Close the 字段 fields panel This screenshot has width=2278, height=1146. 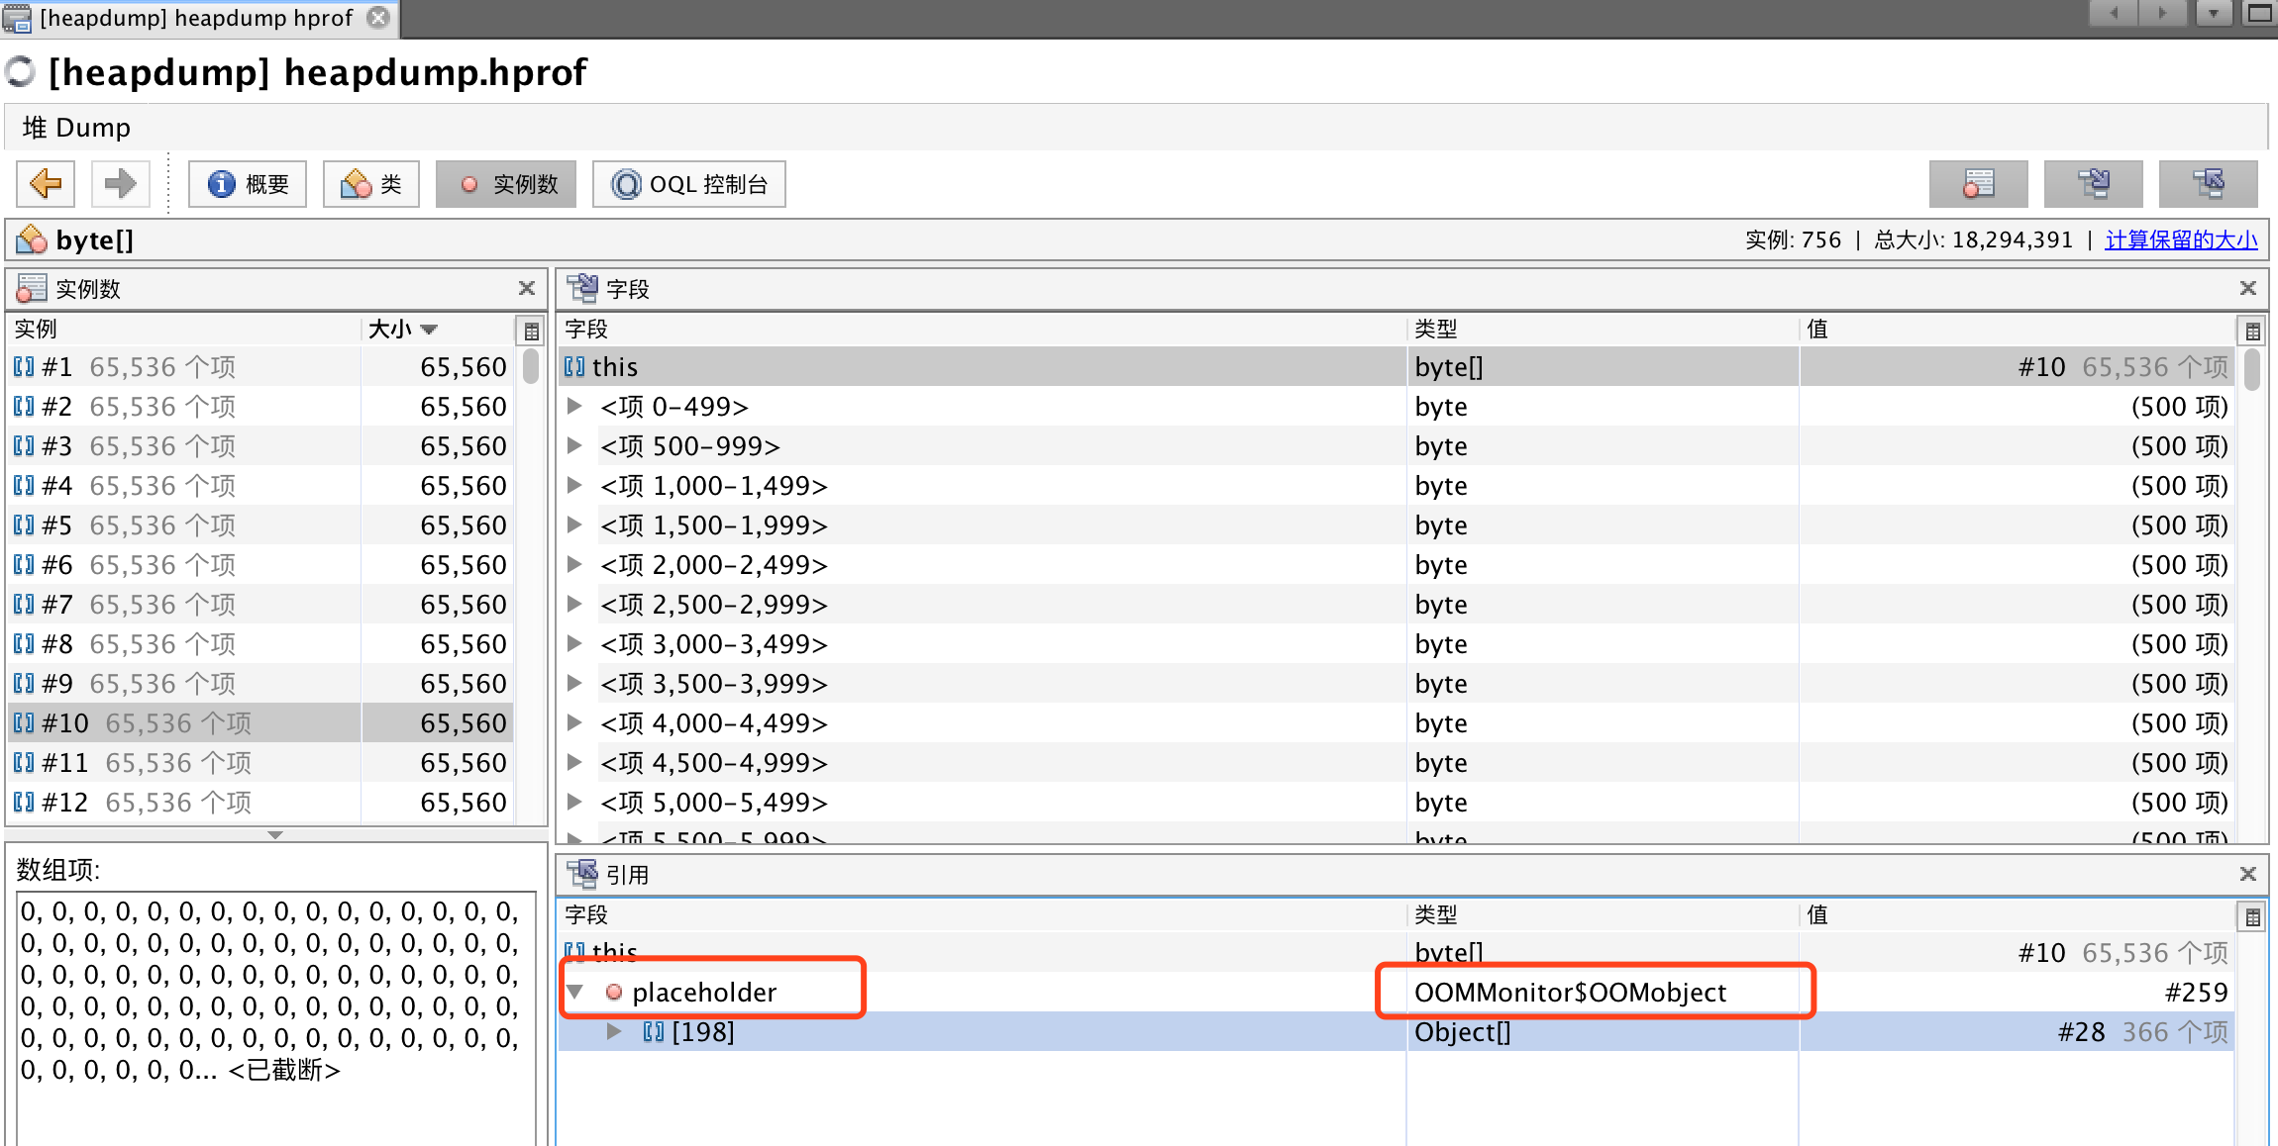coord(2248,288)
